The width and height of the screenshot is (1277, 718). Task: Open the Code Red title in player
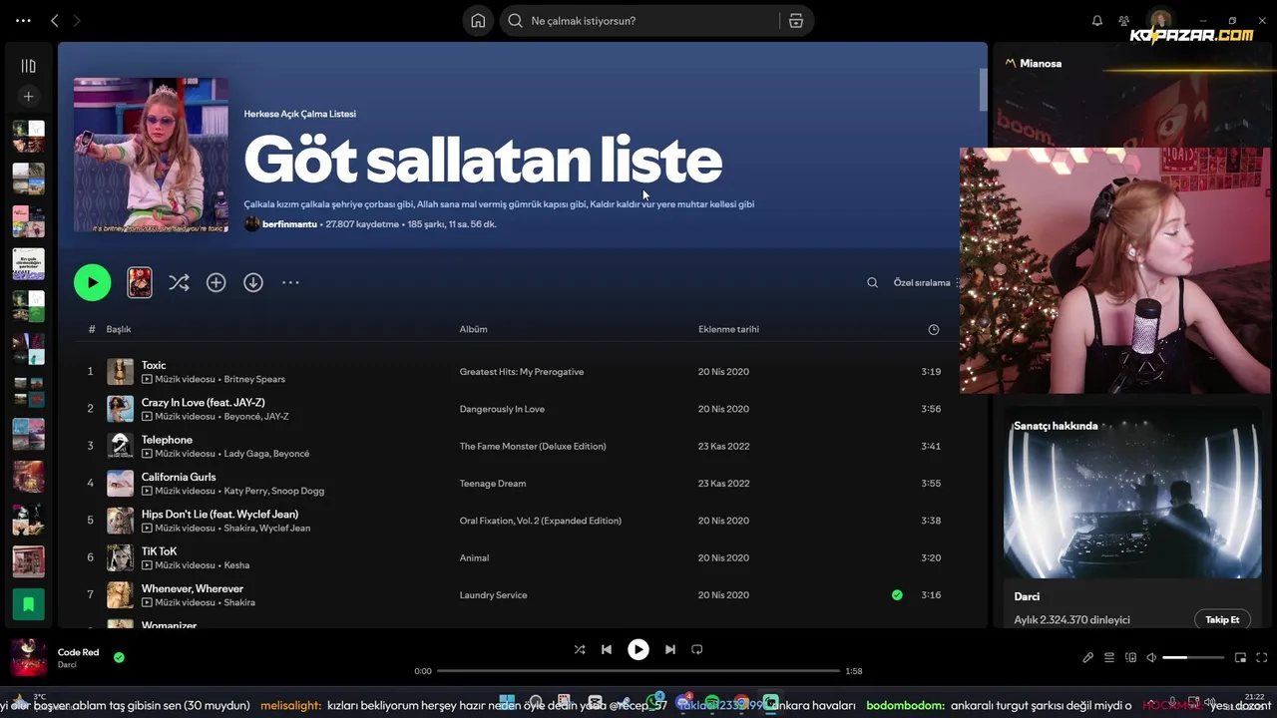[x=78, y=652]
